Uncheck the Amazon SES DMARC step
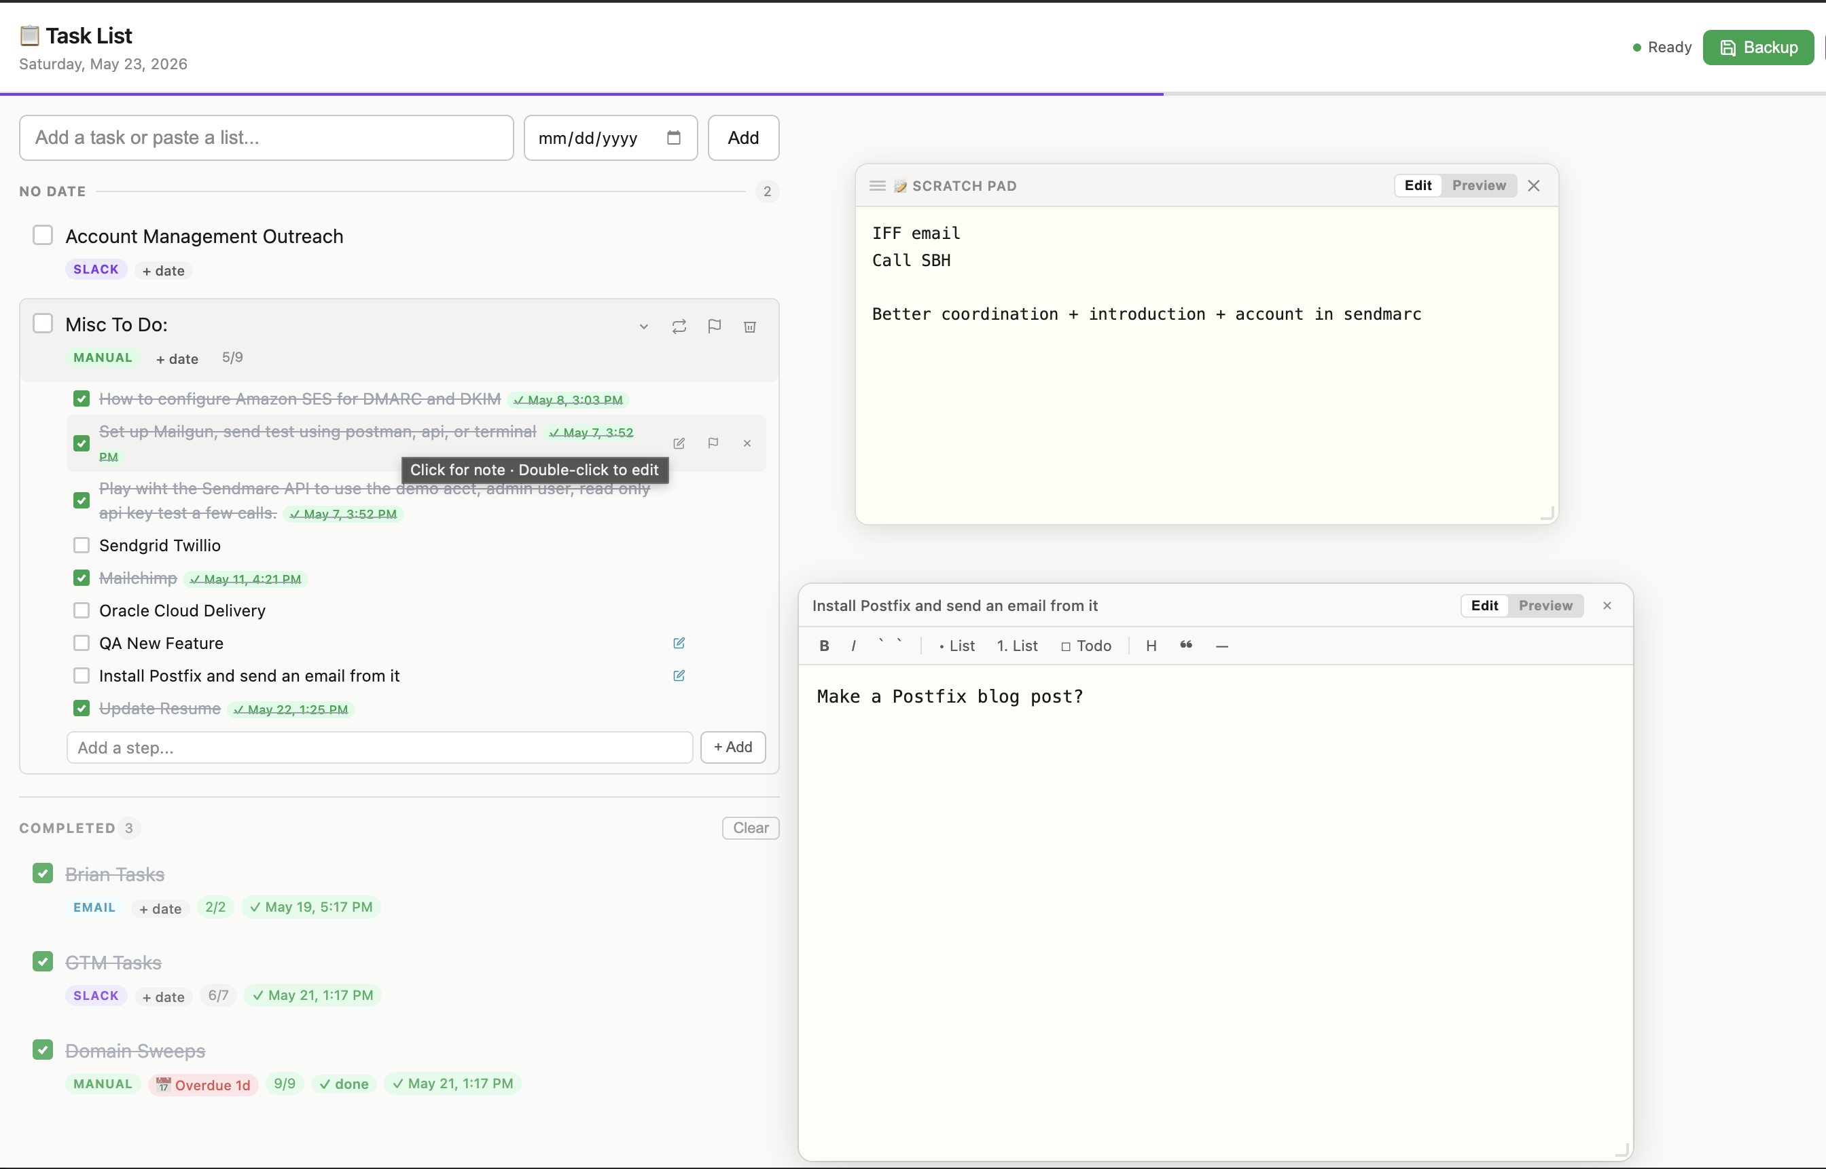This screenshot has width=1826, height=1169. (82, 399)
